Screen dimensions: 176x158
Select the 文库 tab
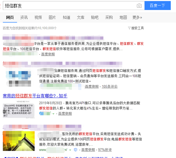pyautogui.click(x=81, y=17)
